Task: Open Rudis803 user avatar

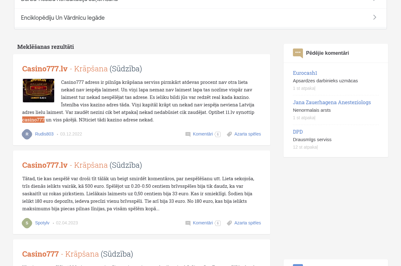Action: click(27, 134)
